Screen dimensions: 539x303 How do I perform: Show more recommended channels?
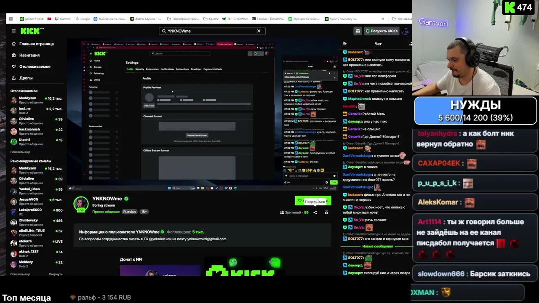coord(20,274)
